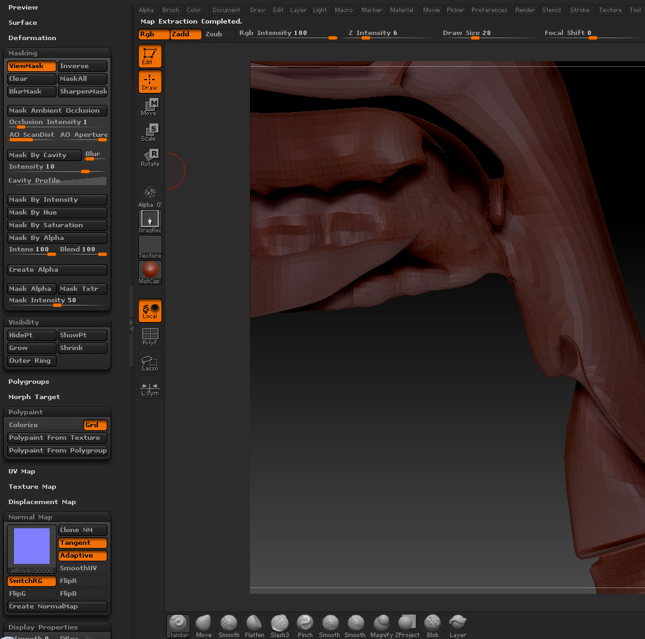Click the HidePt button
645x639 pixels.
point(32,335)
